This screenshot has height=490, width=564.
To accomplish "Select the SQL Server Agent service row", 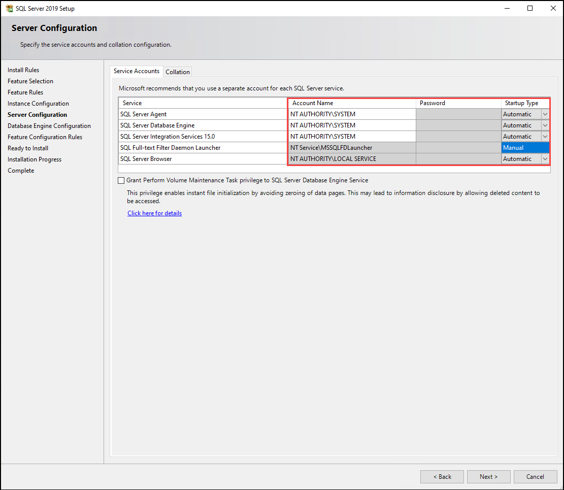I will [203, 114].
